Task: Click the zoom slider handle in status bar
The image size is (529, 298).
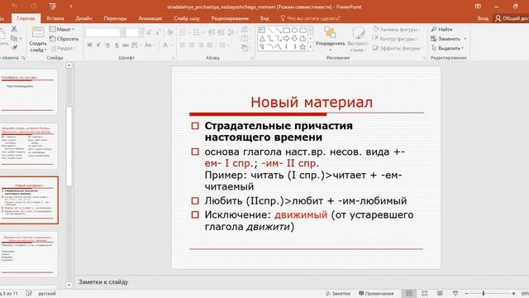Action: pyautogui.click(x=484, y=293)
